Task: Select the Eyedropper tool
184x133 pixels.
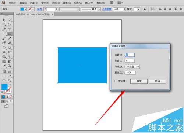Action: pos(4,66)
